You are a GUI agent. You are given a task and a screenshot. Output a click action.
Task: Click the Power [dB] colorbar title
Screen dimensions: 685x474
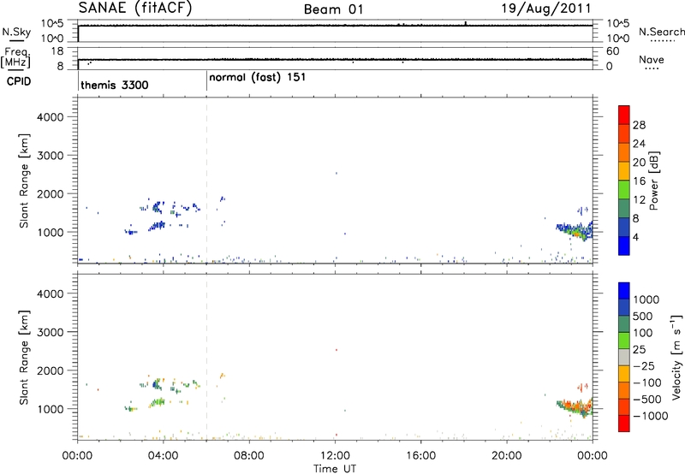654,181
